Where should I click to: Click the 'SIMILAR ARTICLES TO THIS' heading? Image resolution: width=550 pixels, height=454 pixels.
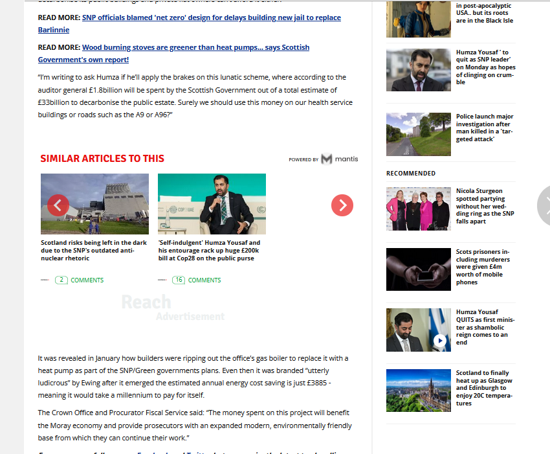(x=102, y=159)
